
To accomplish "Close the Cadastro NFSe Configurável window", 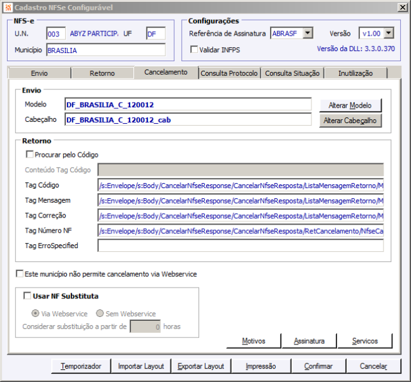I will [402, 8].
